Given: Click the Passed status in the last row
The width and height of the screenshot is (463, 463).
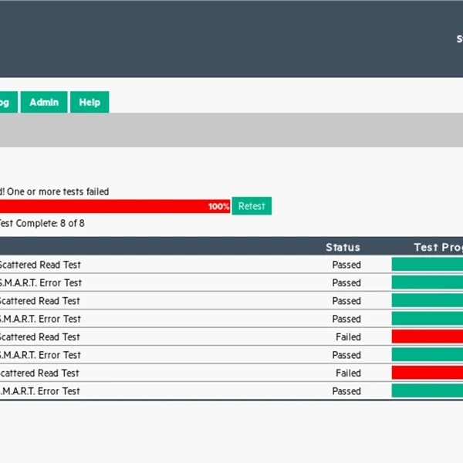Looking at the screenshot, I should [346, 391].
